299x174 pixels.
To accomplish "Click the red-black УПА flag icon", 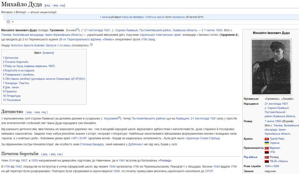I will (267, 153).
